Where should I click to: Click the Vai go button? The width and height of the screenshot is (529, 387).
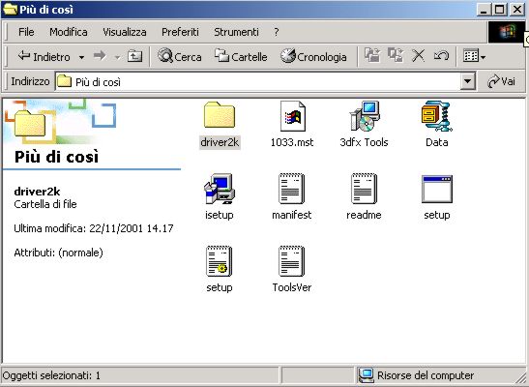click(x=501, y=81)
